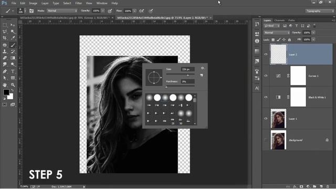Select the Lasso tool
The height and width of the screenshot is (189, 336).
[x=5, y=31]
